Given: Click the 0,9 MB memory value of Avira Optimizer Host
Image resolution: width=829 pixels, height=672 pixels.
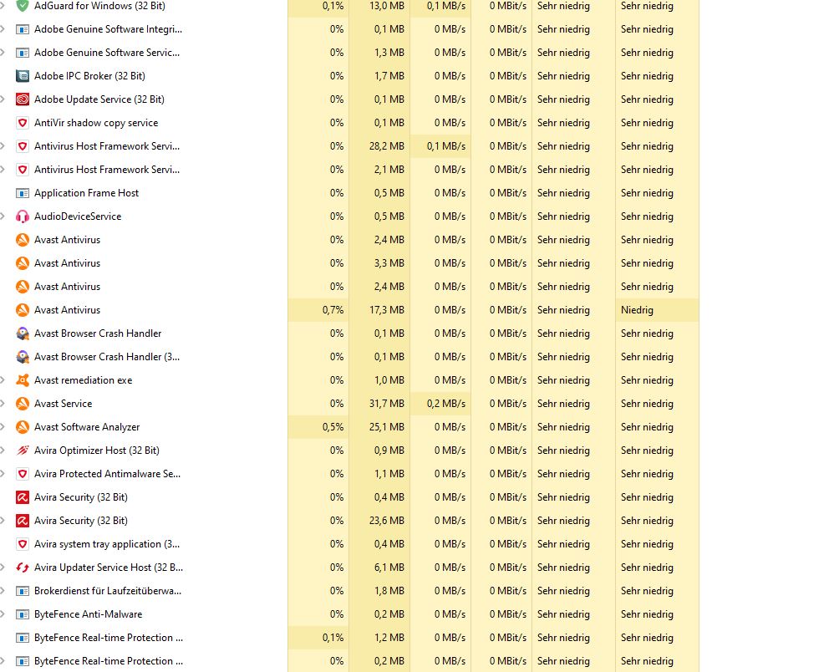Looking at the screenshot, I should (389, 451).
